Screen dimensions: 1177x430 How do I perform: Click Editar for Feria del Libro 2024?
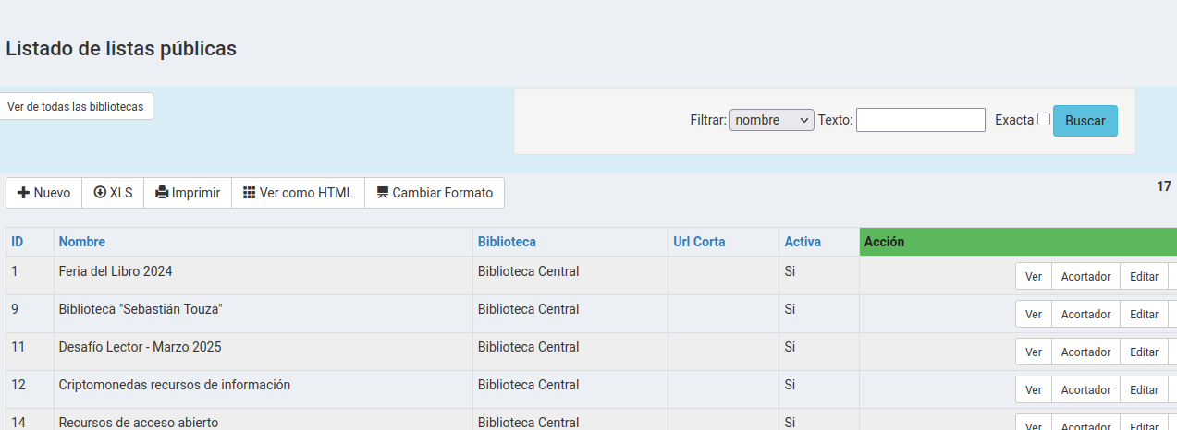[x=1144, y=277]
